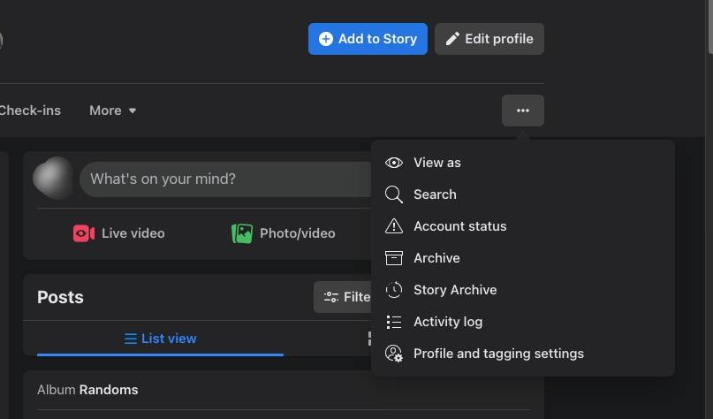Click the magnifying glass Search icon
The height and width of the screenshot is (419, 713).
point(394,194)
